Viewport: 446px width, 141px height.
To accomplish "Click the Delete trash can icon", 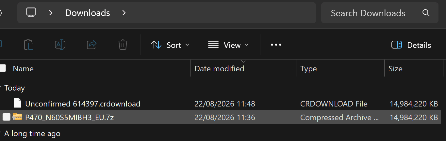I will click(x=123, y=45).
